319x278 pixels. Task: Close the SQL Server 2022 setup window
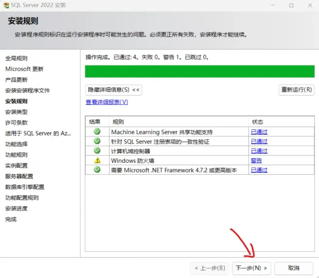click(310, 5)
